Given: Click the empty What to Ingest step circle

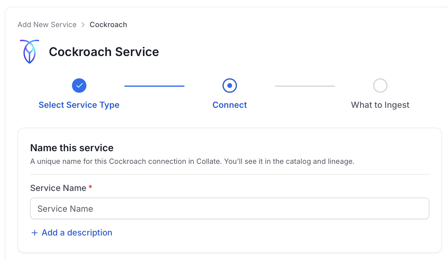Looking at the screenshot, I should [x=380, y=86].
